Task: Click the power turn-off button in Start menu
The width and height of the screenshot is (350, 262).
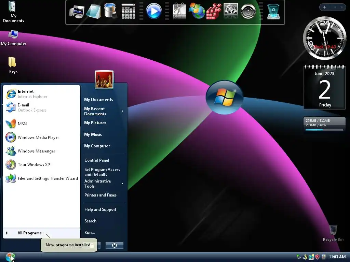Action: tap(114, 245)
